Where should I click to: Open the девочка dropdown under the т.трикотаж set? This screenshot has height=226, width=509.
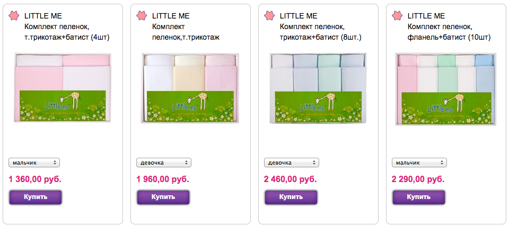(x=164, y=162)
